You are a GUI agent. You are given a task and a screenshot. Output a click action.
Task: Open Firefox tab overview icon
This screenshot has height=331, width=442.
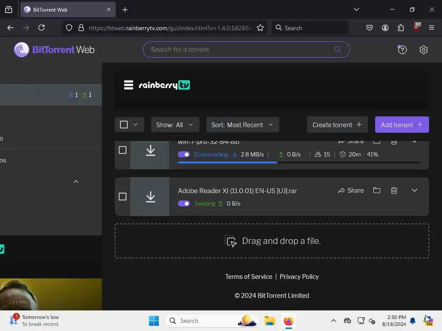pyautogui.click(x=9, y=9)
